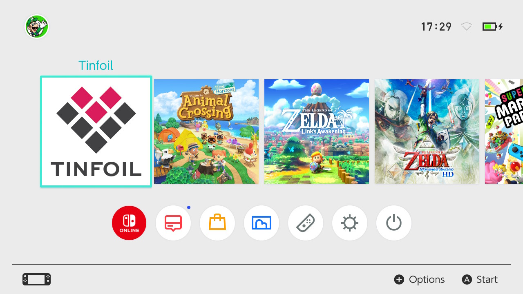The image size is (523, 294).
Task: Click the Wi-Fi signal indicator
Action: coord(467,27)
